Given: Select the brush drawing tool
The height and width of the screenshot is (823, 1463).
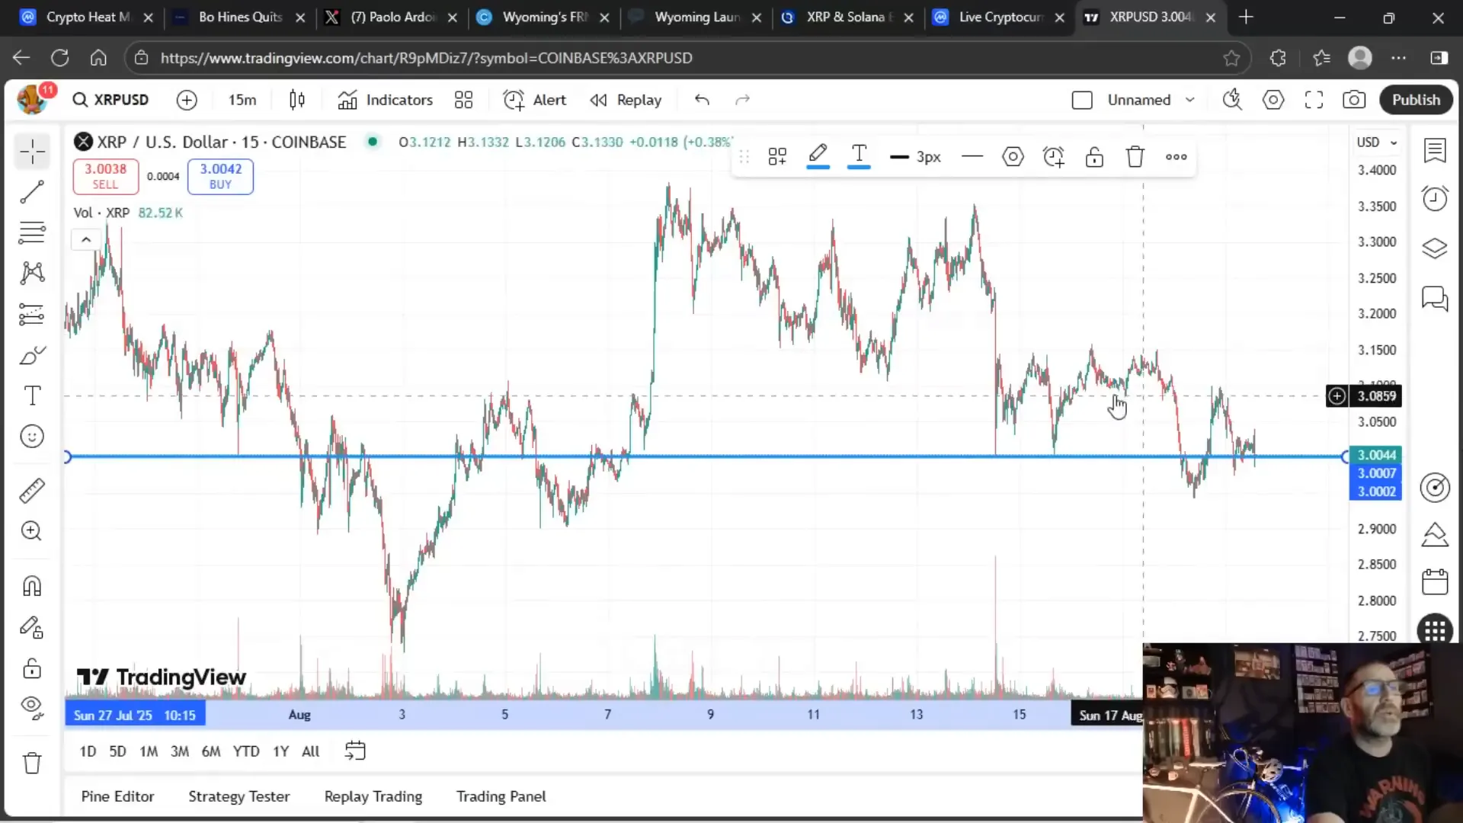Looking at the screenshot, I should tap(32, 355).
